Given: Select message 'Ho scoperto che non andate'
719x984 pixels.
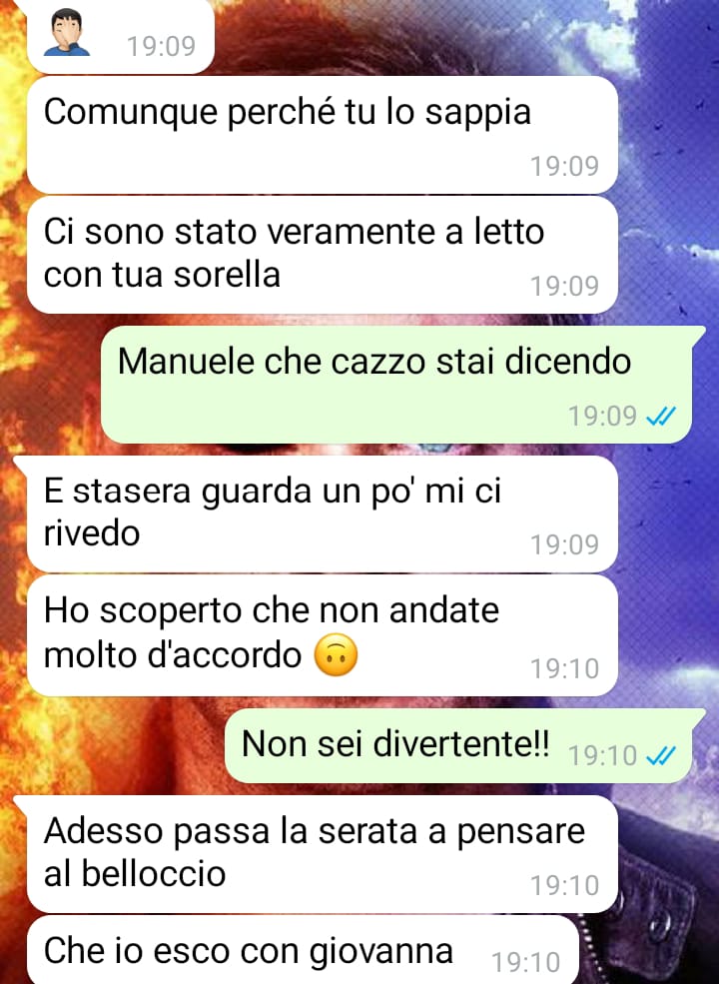Looking at the screenshot, I should [x=323, y=635].
